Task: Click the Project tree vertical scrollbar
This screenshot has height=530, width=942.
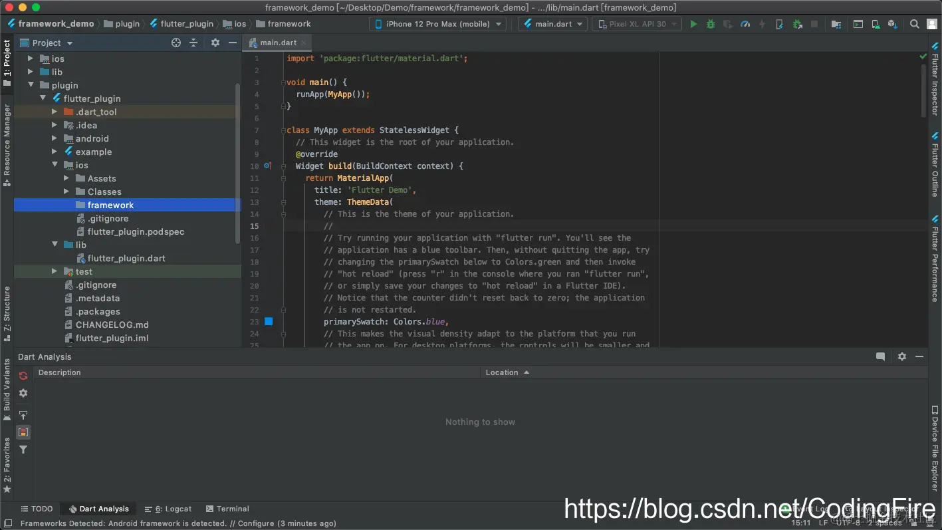Action: pyautogui.click(x=238, y=163)
